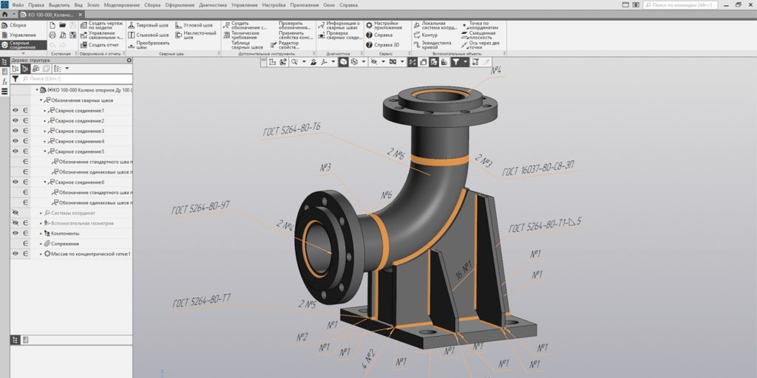
Task: Close the КО 100-000_Колено document tab
Action: click(81, 15)
